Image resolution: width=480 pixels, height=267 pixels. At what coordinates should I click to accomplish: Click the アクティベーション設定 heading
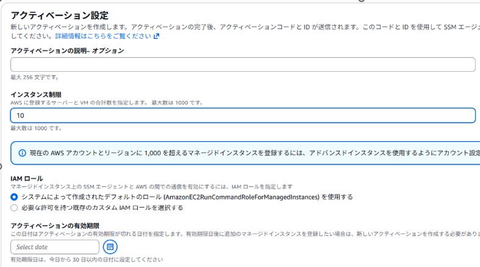pos(60,15)
